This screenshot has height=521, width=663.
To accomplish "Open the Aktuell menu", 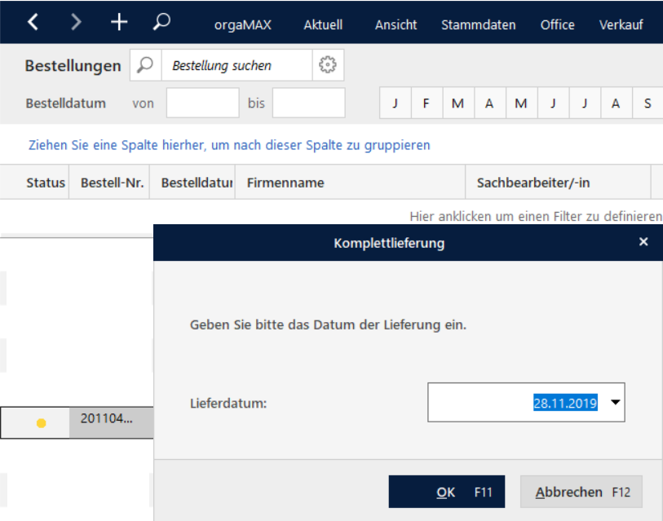I will click(323, 24).
